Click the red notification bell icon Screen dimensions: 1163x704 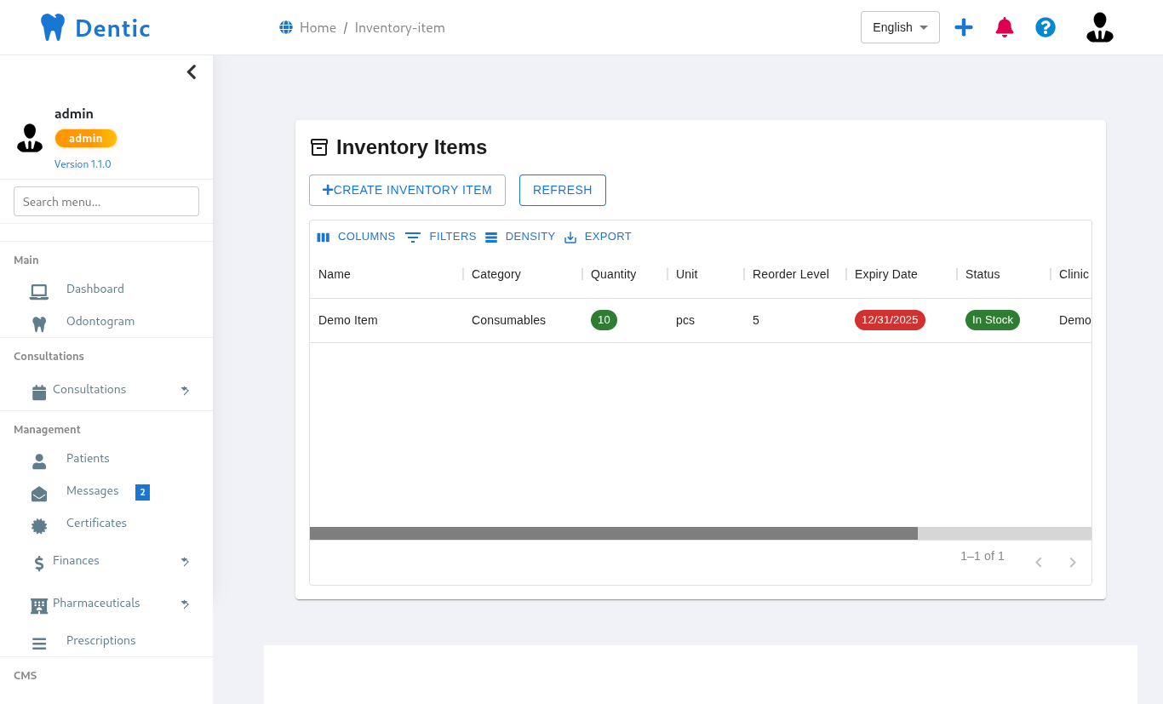[x=1005, y=27]
